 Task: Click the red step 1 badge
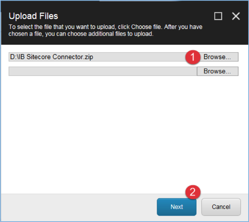[x=193, y=57]
